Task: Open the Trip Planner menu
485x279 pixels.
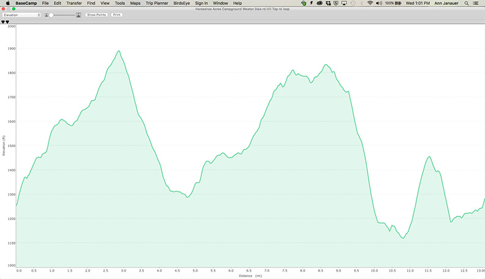Action: [x=157, y=3]
